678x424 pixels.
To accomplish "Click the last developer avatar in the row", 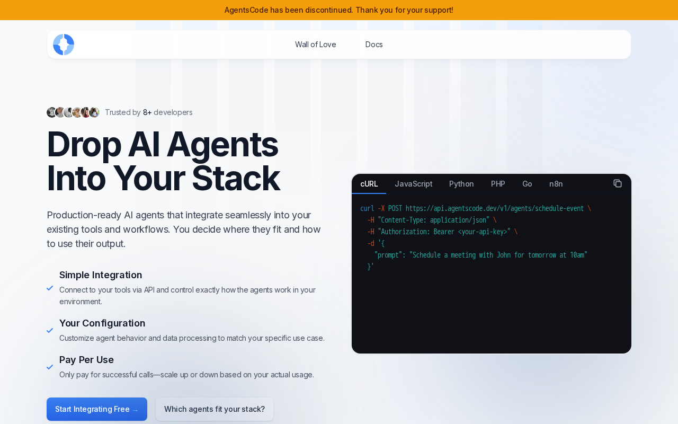I will tap(94, 112).
